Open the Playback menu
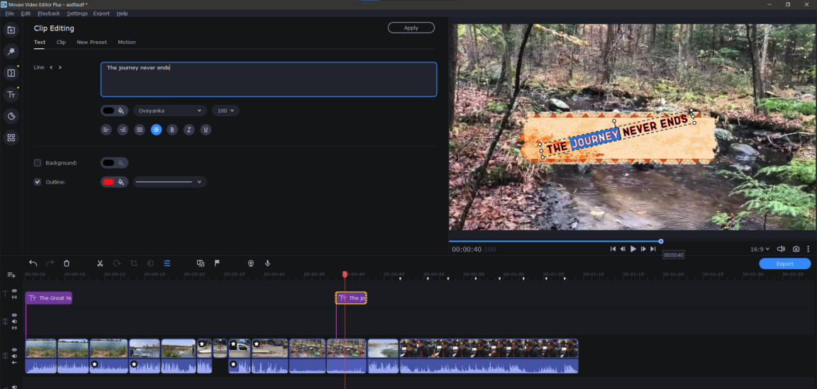 (49, 13)
